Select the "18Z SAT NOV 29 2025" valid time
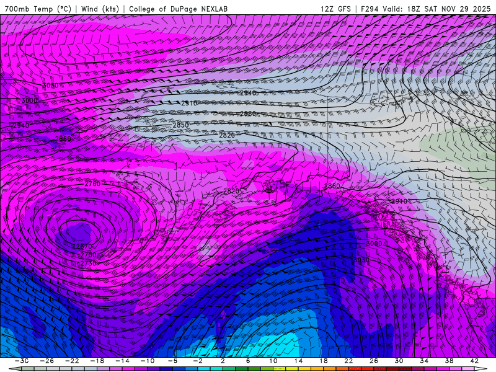Screen dimensions: 496x372 448,9
